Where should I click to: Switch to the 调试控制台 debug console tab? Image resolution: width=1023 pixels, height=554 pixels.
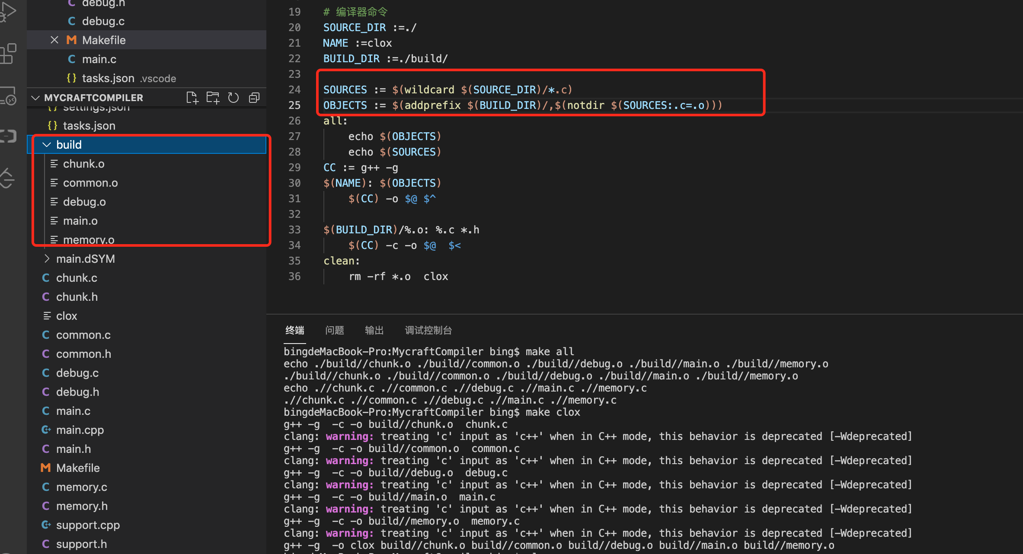point(428,331)
